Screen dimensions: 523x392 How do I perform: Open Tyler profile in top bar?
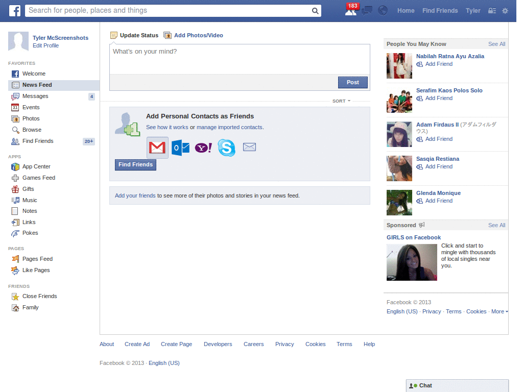473,11
